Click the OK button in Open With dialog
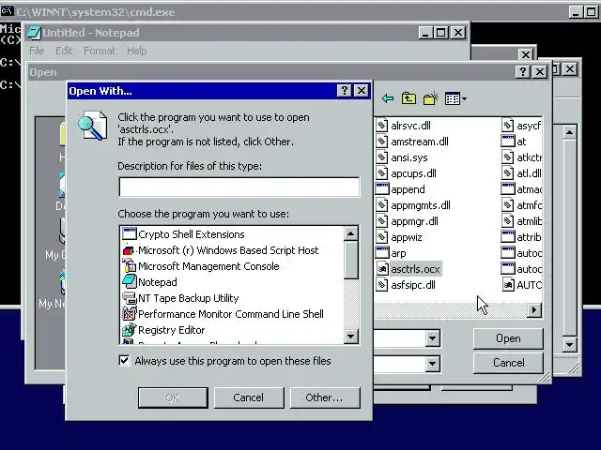601x450 pixels. (173, 397)
